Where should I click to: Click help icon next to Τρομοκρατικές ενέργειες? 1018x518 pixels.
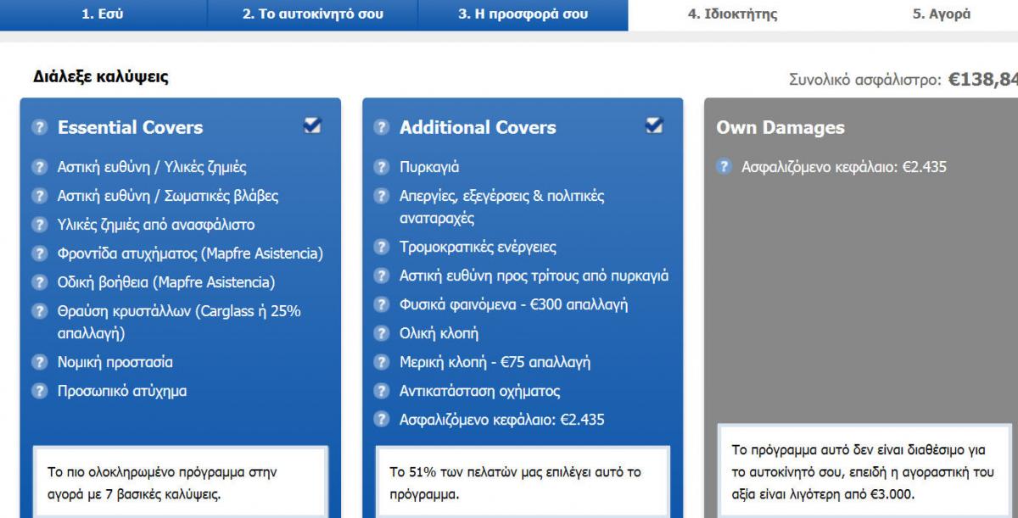tap(382, 247)
